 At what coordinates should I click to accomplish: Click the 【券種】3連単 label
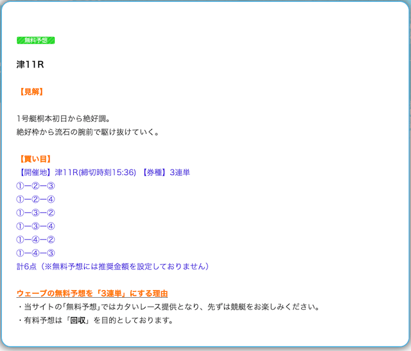(166, 173)
